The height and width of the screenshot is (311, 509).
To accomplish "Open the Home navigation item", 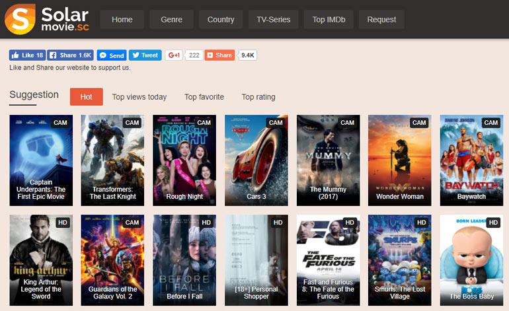I will (x=122, y=20).
